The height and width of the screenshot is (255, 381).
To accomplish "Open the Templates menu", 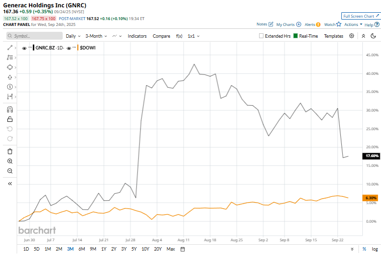I will (333, 36).
